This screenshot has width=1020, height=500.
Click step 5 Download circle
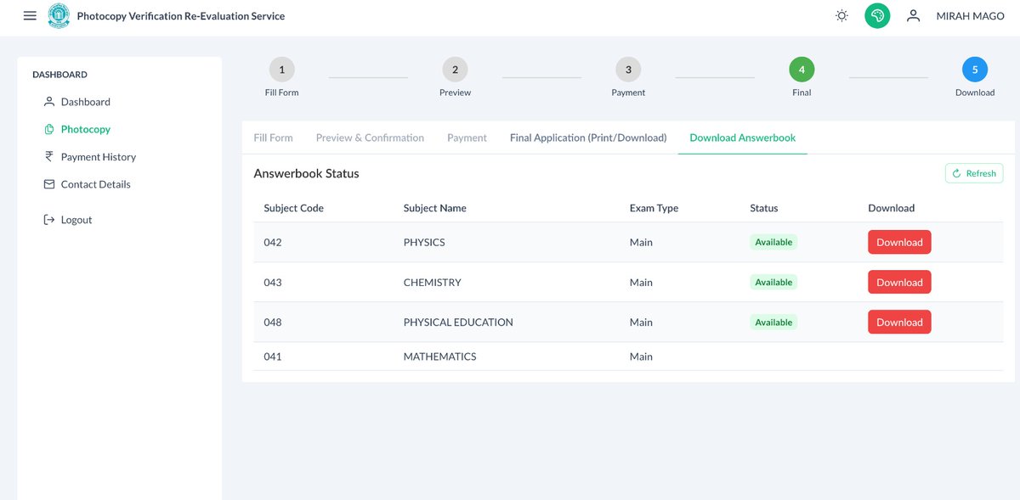pos(975,70)
